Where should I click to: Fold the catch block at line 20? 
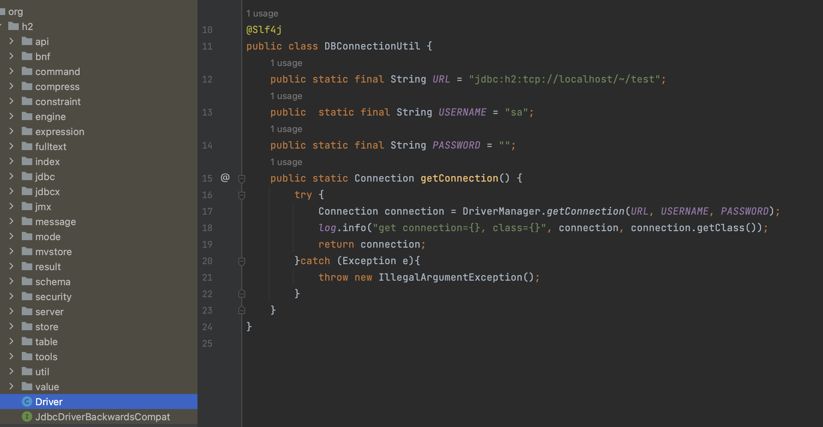[x=242, y=261]
